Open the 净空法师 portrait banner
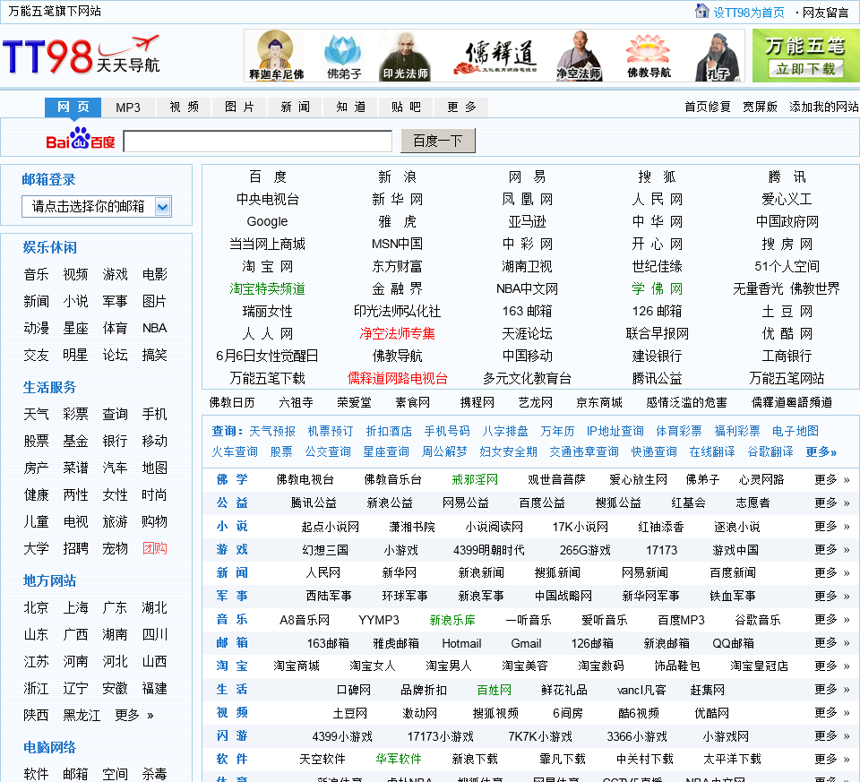The image size is (860, 782). [x=580, y=56]
